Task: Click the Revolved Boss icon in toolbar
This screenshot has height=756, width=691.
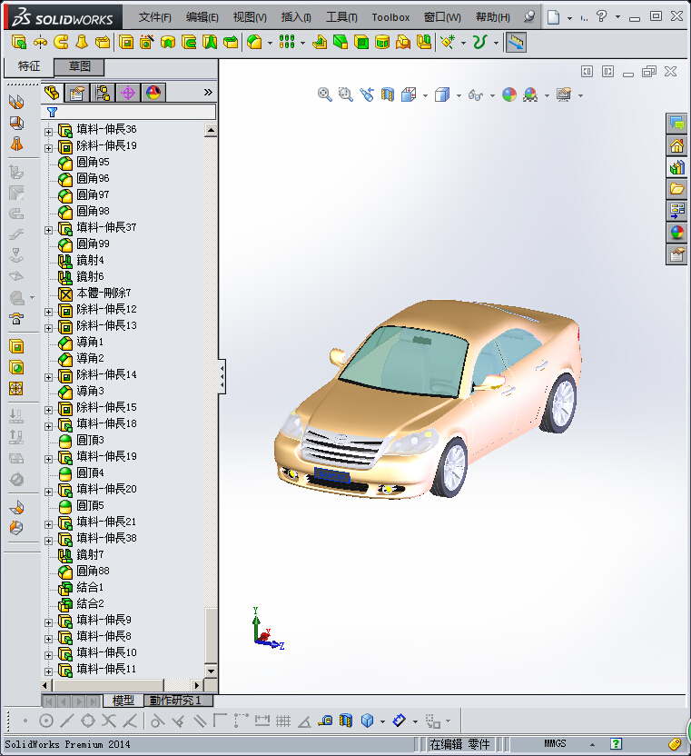Action: pyautogui.click(x=40, y=43)
